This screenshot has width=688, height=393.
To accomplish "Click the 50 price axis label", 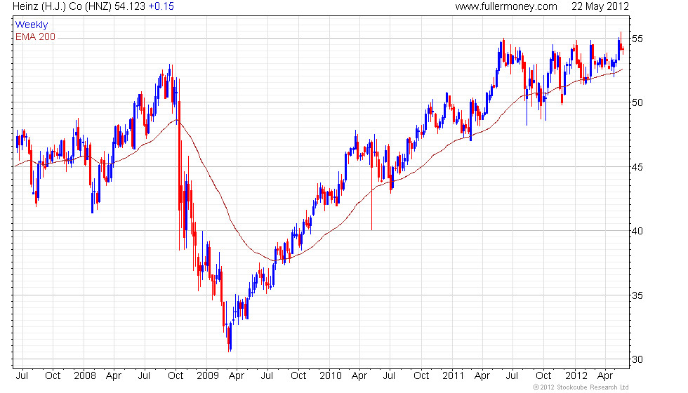I will pos(637,102).
